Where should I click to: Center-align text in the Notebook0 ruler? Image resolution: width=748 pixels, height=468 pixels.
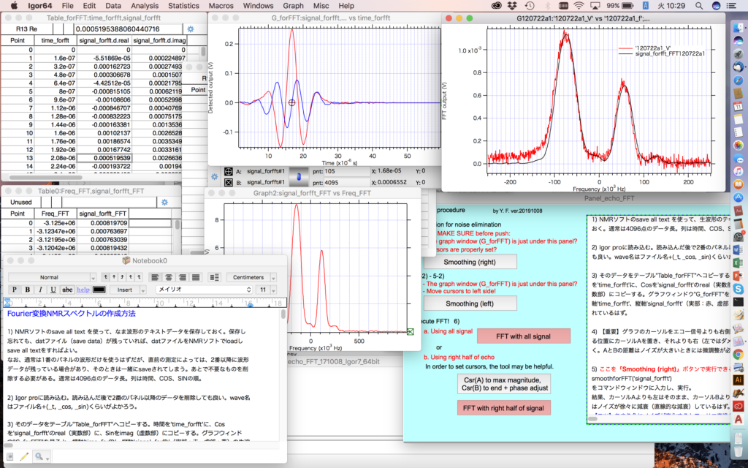click(170, 277)
